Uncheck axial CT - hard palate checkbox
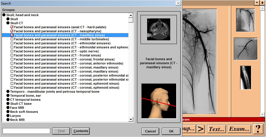This screenshot has height=137, width=266. point(12,27)
